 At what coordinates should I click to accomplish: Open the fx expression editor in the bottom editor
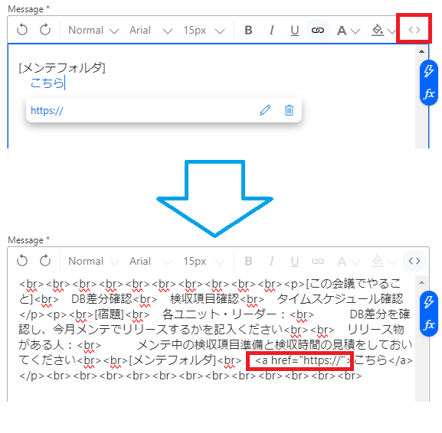(429, 324)
